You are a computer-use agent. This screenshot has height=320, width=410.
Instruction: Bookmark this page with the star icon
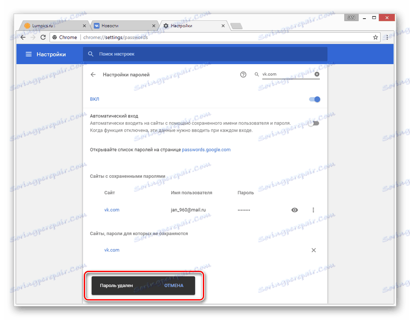376,37
